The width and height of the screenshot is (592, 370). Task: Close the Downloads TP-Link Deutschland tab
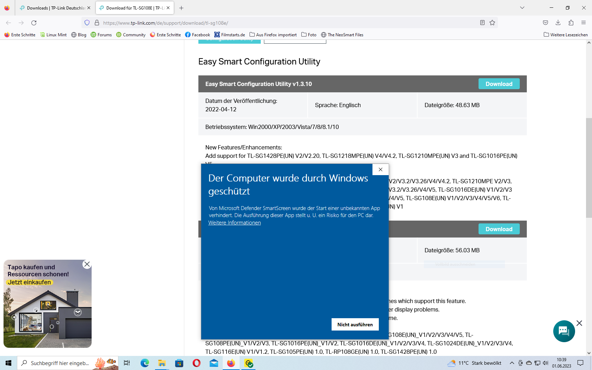click(x=89, y=8)
